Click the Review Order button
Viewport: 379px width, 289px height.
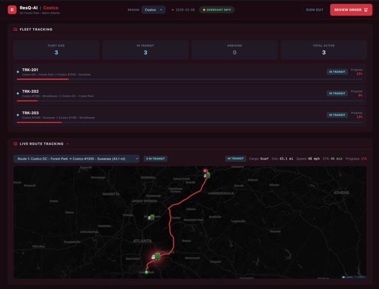[351, 10]
